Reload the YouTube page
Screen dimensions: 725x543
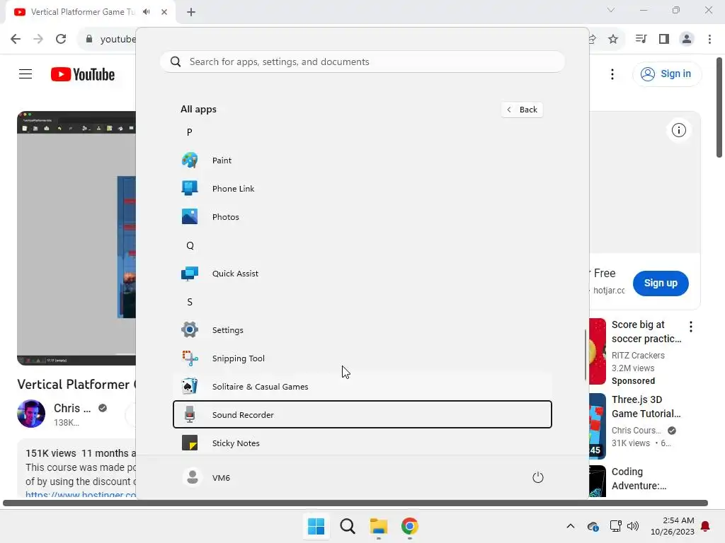tap(61, 39)
